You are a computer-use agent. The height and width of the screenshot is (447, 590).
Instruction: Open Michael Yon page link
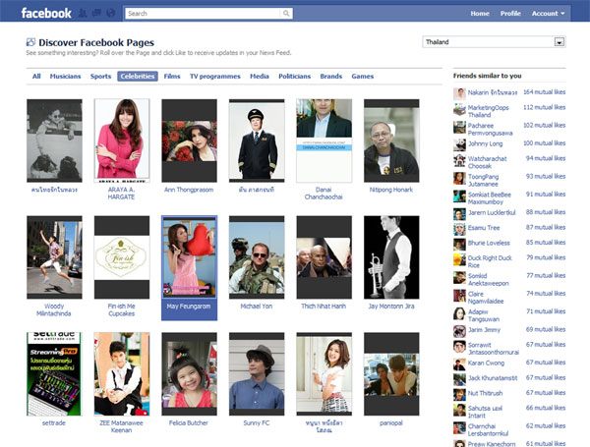pos(257,307)
